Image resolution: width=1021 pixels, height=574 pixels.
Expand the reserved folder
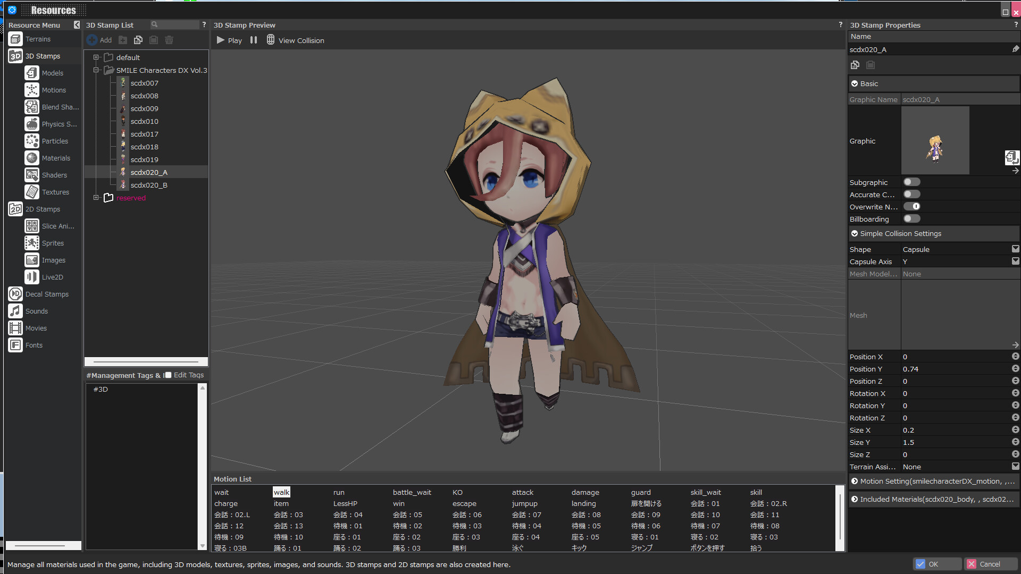coord(96,198)
